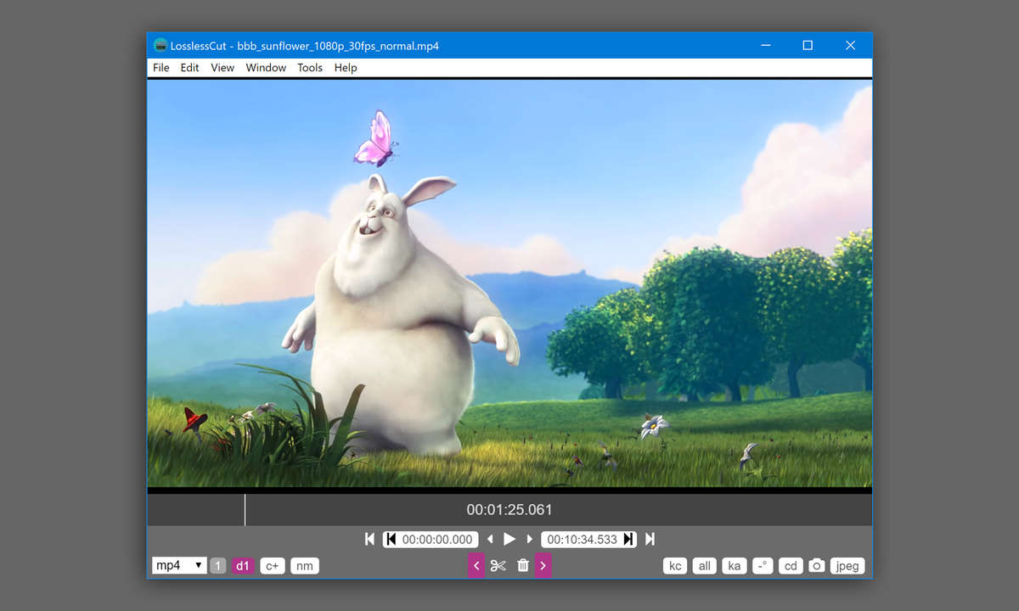Toggle the 'c+' button

tap(272, 566)
